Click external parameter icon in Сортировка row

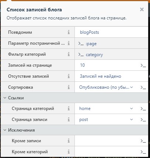[x=143, y=88]
